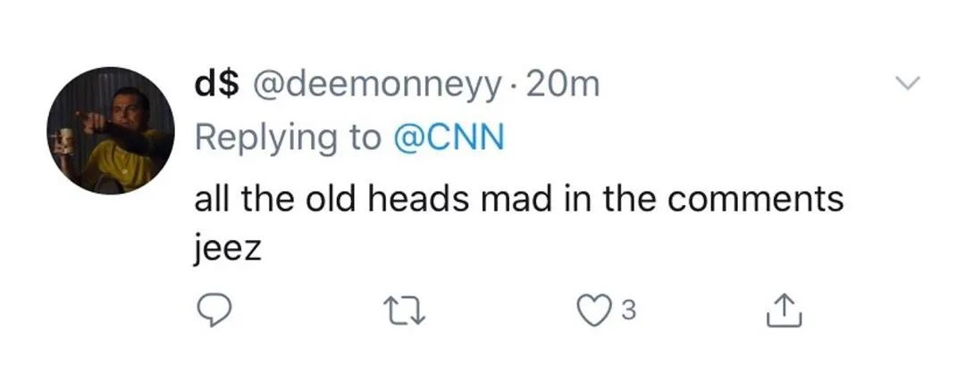Viewport: 965px width, 381px height.
Task: Click the tweet text line starting with 'all the old heads'
Action: point(518,198)
